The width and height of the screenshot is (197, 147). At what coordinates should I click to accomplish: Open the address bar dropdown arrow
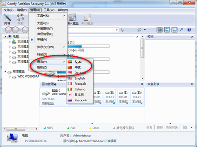(117, 30)
